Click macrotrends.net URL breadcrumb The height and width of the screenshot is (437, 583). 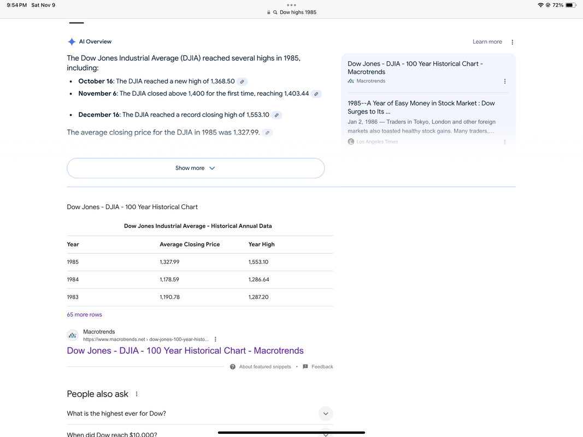(146, 339)
